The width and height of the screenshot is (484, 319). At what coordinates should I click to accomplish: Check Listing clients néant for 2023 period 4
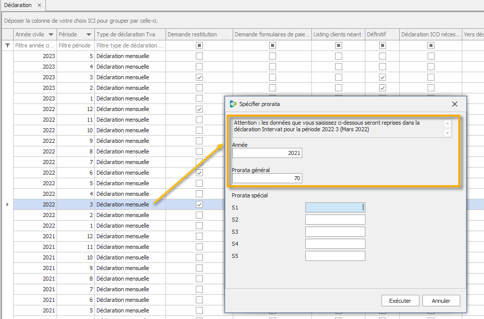(339, 67)
